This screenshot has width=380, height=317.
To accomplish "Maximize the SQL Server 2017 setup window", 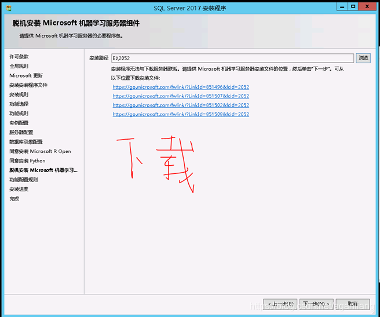I will [353, 6].
